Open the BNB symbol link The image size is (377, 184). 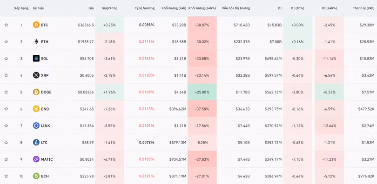coord(45,109)
